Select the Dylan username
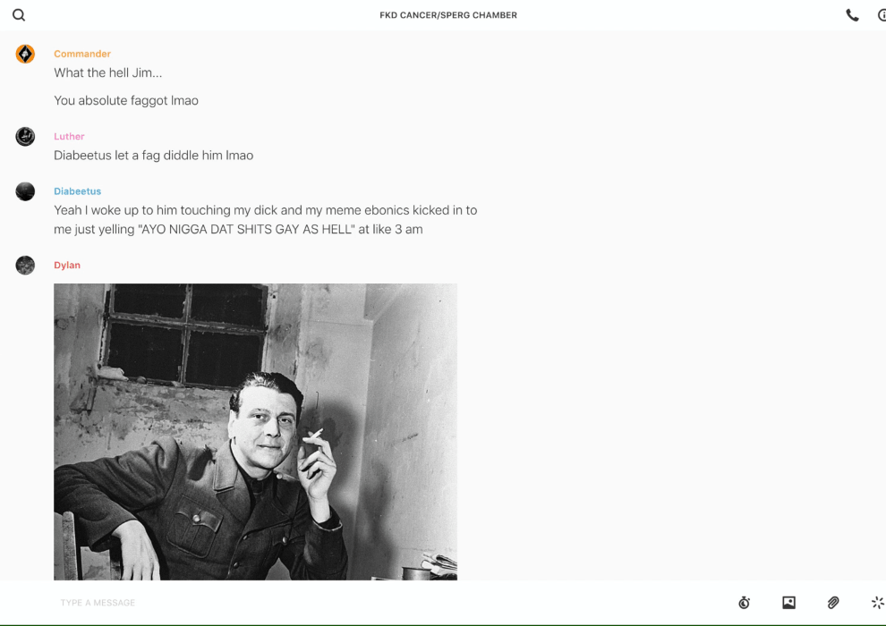The height and width of the screenshot is (626, 886). coord(67,265)
